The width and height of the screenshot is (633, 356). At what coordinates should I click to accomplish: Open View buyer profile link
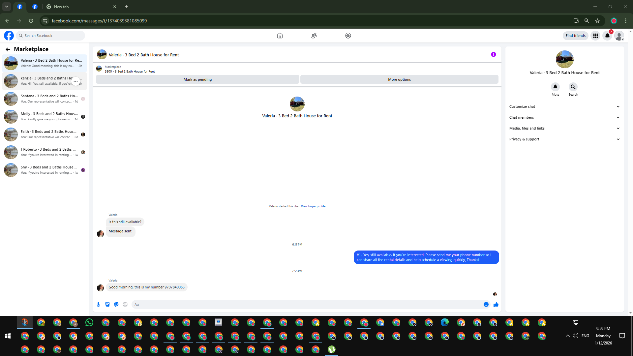[313, 206]
